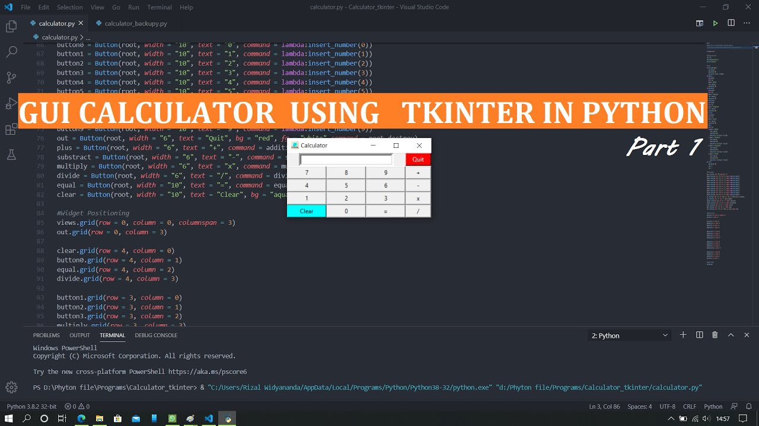The width and height of the screenshot is (759, 426).
Task: Click the 5 key in Calculator
Action: point(346,185)
